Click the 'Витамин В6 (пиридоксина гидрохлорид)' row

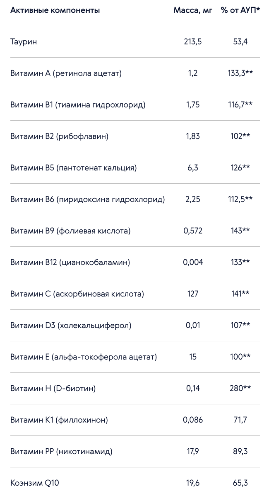coord(135,199)
